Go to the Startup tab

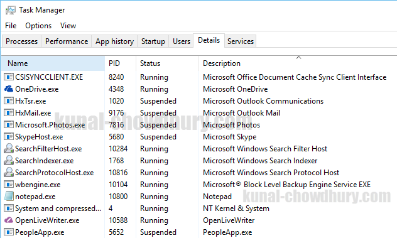tap(153, 41)
